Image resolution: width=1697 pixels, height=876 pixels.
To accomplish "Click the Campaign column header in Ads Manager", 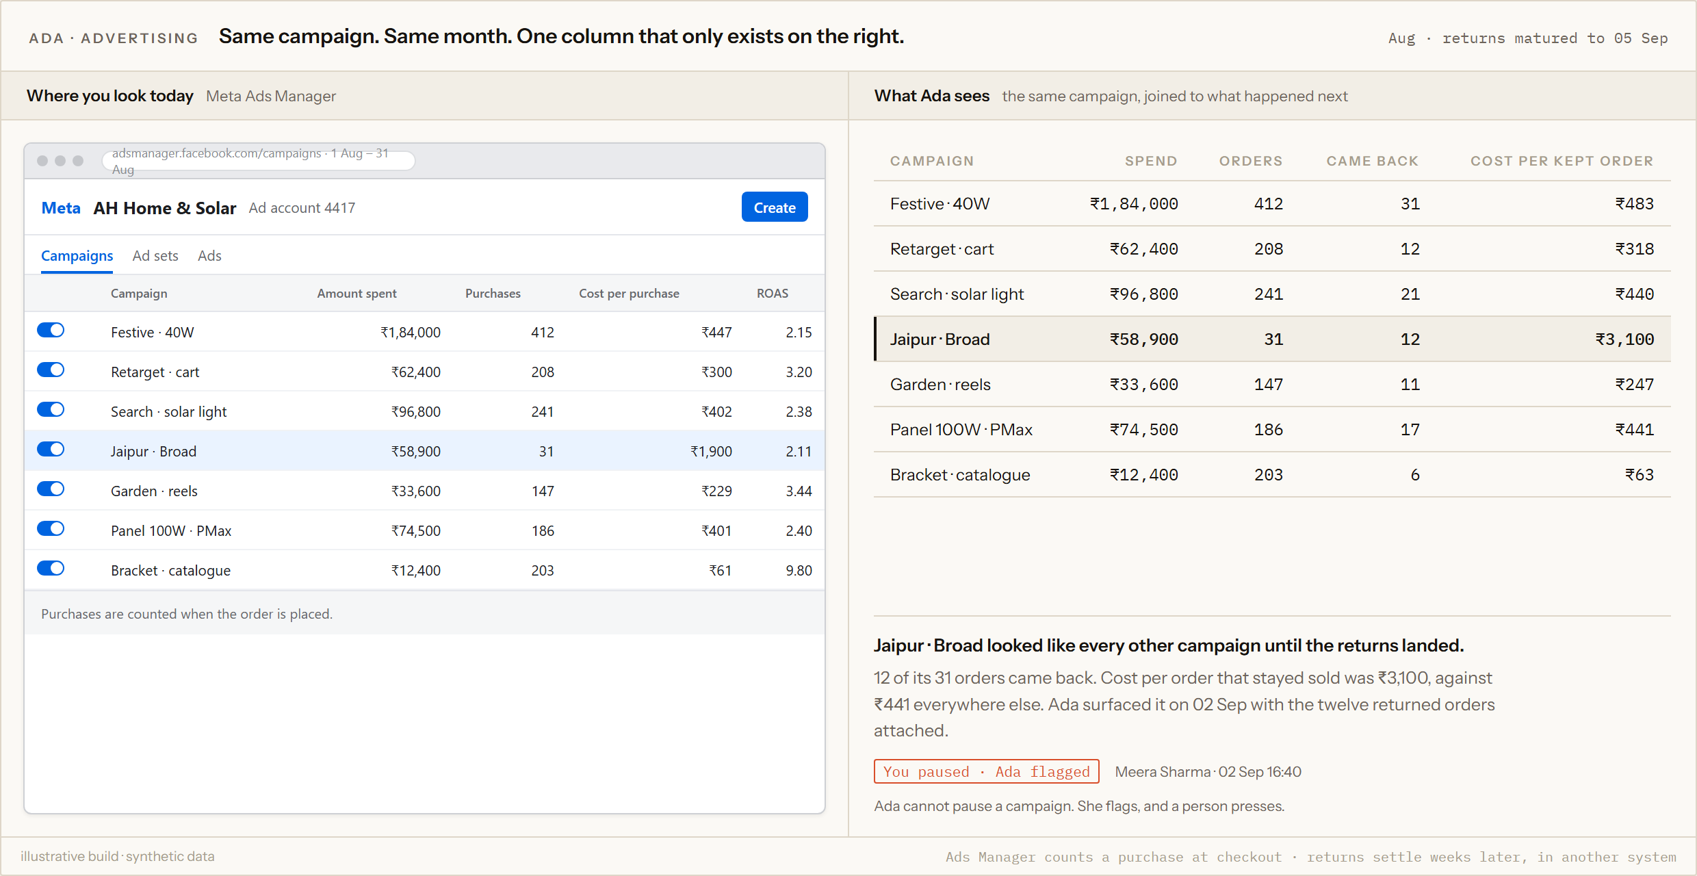I will pos(139,294).
